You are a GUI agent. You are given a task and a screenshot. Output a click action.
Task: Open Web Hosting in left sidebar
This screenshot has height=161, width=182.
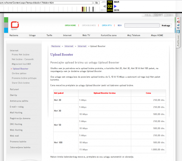16,130
